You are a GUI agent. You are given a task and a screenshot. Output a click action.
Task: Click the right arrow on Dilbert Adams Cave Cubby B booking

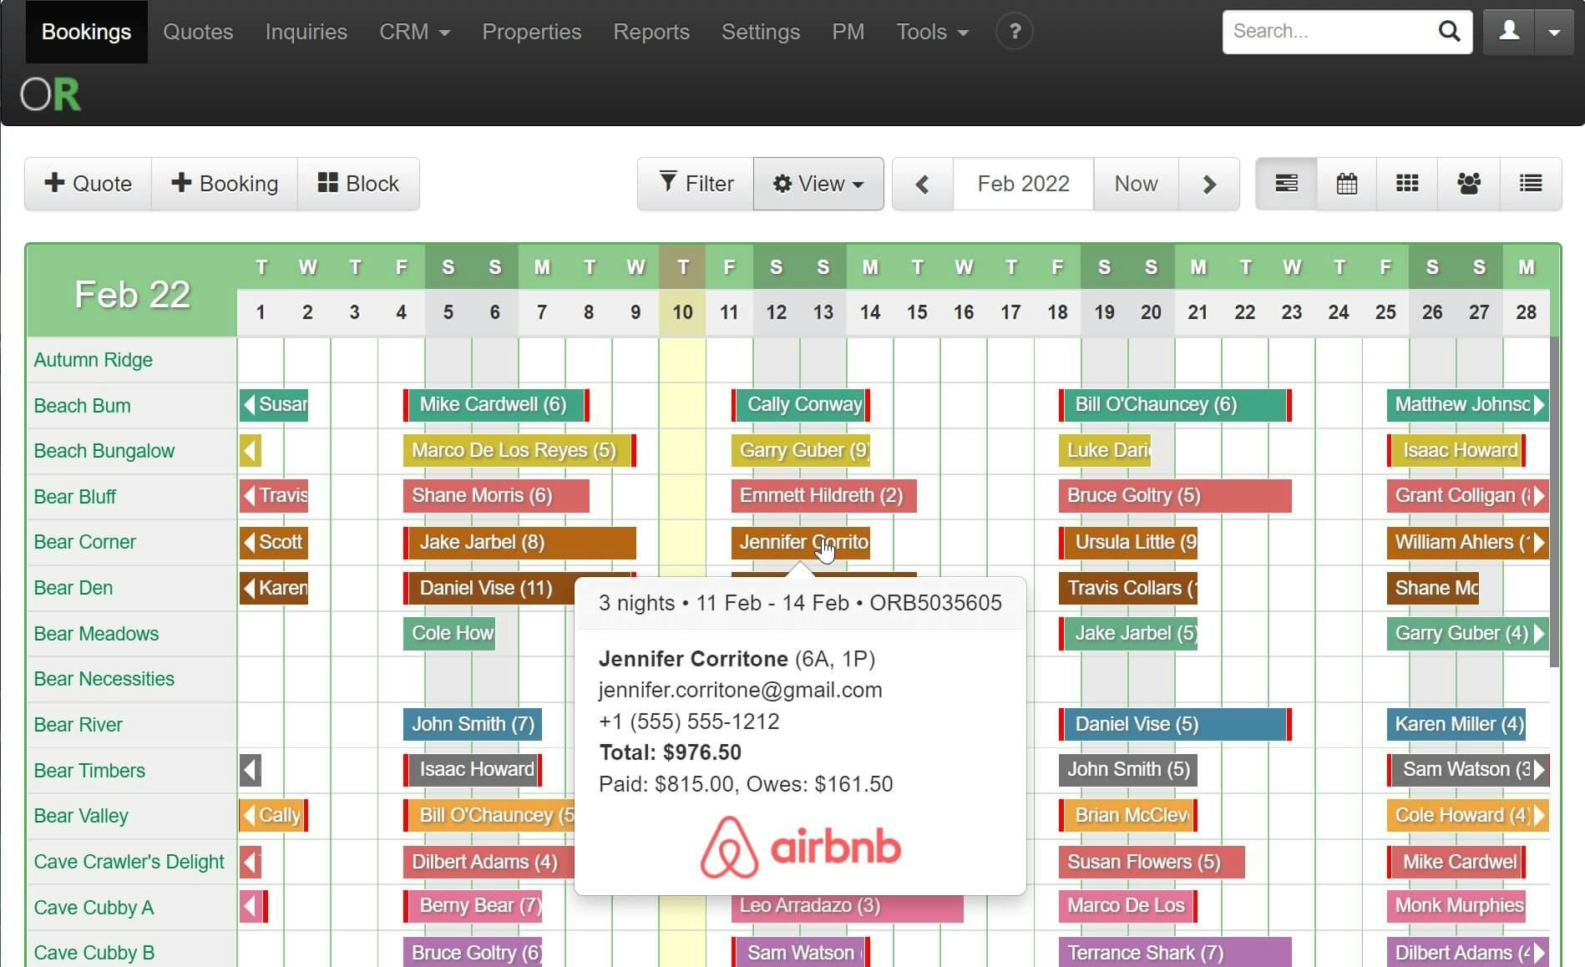tap(1539, 953)
